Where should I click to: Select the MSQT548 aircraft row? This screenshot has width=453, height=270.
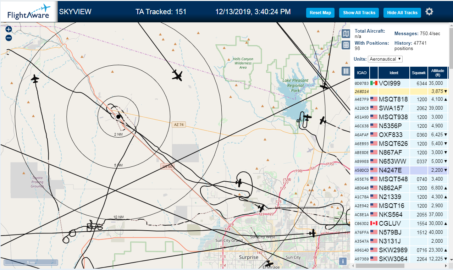click(x=401, y=179)
